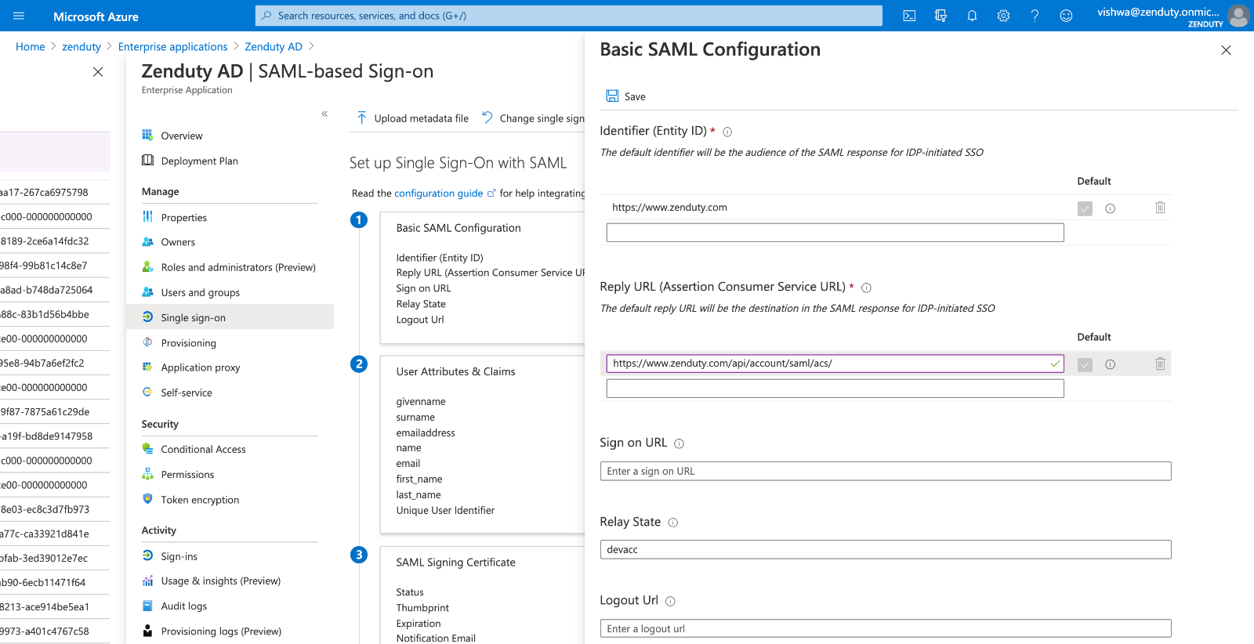Toggle the default checkbox for Identifier entry
The width and height of the screenshot is (1254, 644).
click(x=1085, y=208)
